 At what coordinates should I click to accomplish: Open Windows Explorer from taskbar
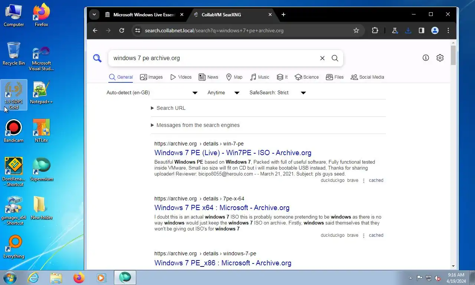coord(56,278)
